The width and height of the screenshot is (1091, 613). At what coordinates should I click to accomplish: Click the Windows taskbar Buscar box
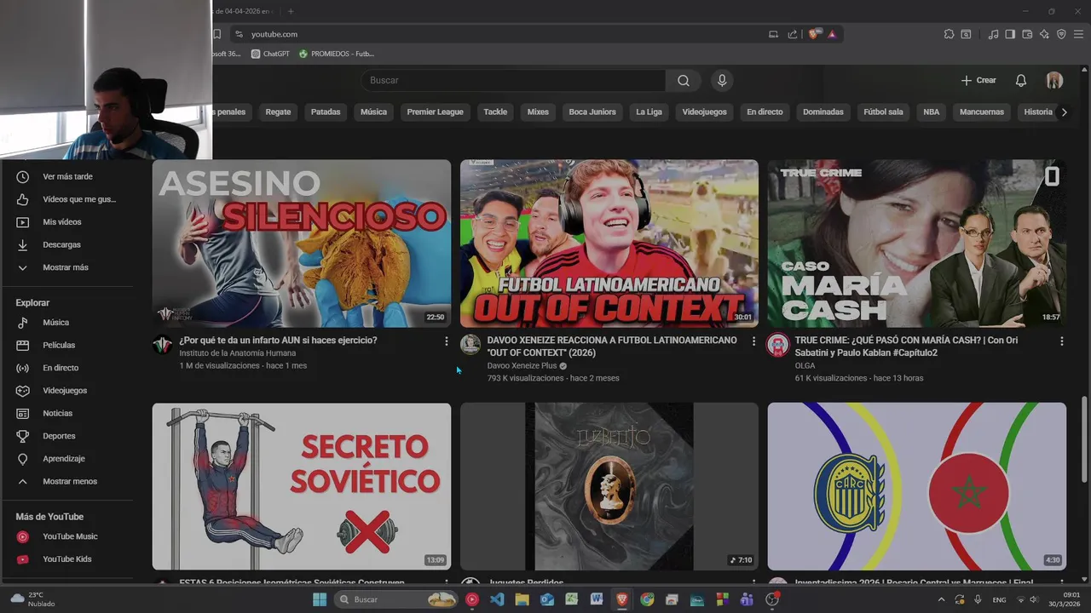click(396, 599)
